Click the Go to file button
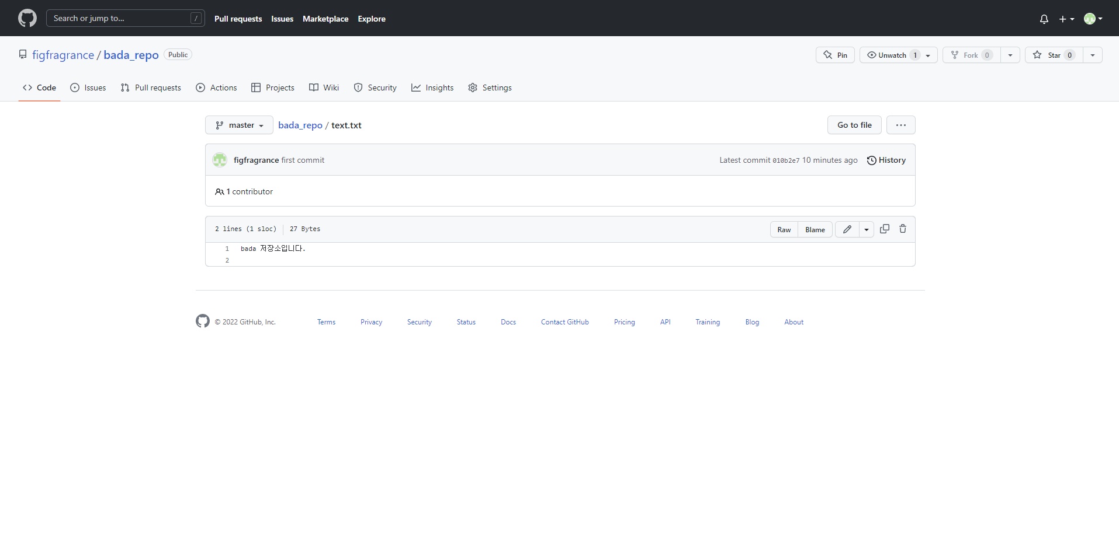This screenshot has width=1119, height=538. pos(854,125)
